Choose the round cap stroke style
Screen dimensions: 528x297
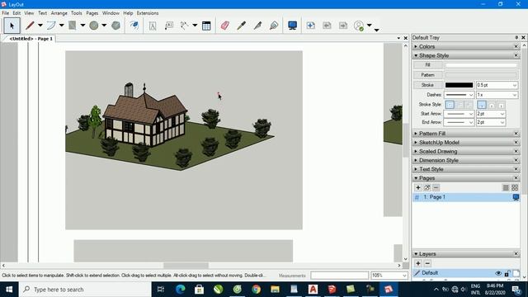[492, 105]
